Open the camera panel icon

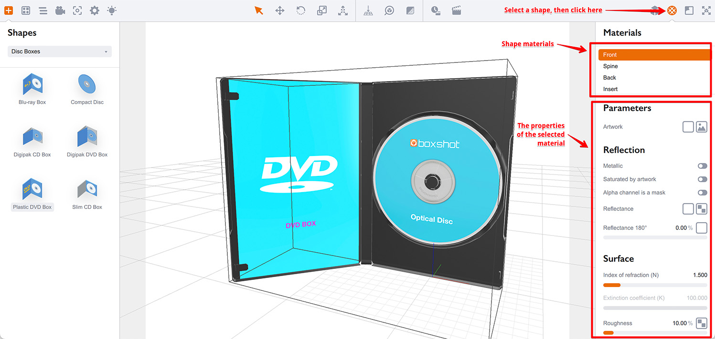(60, 10)
